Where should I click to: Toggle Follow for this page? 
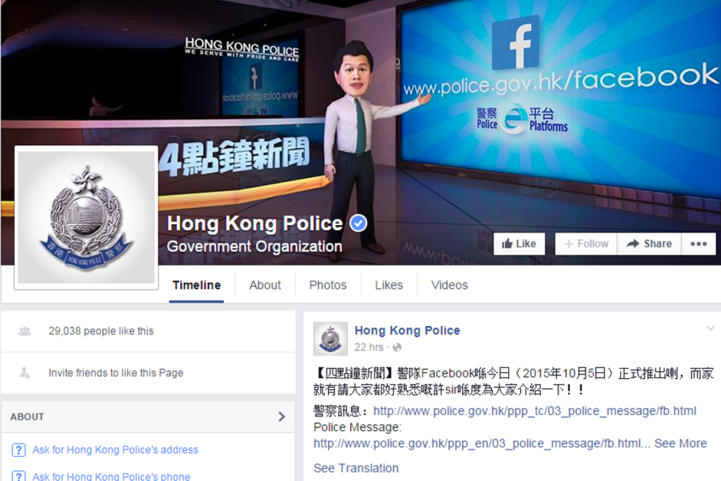click(585, 244)
